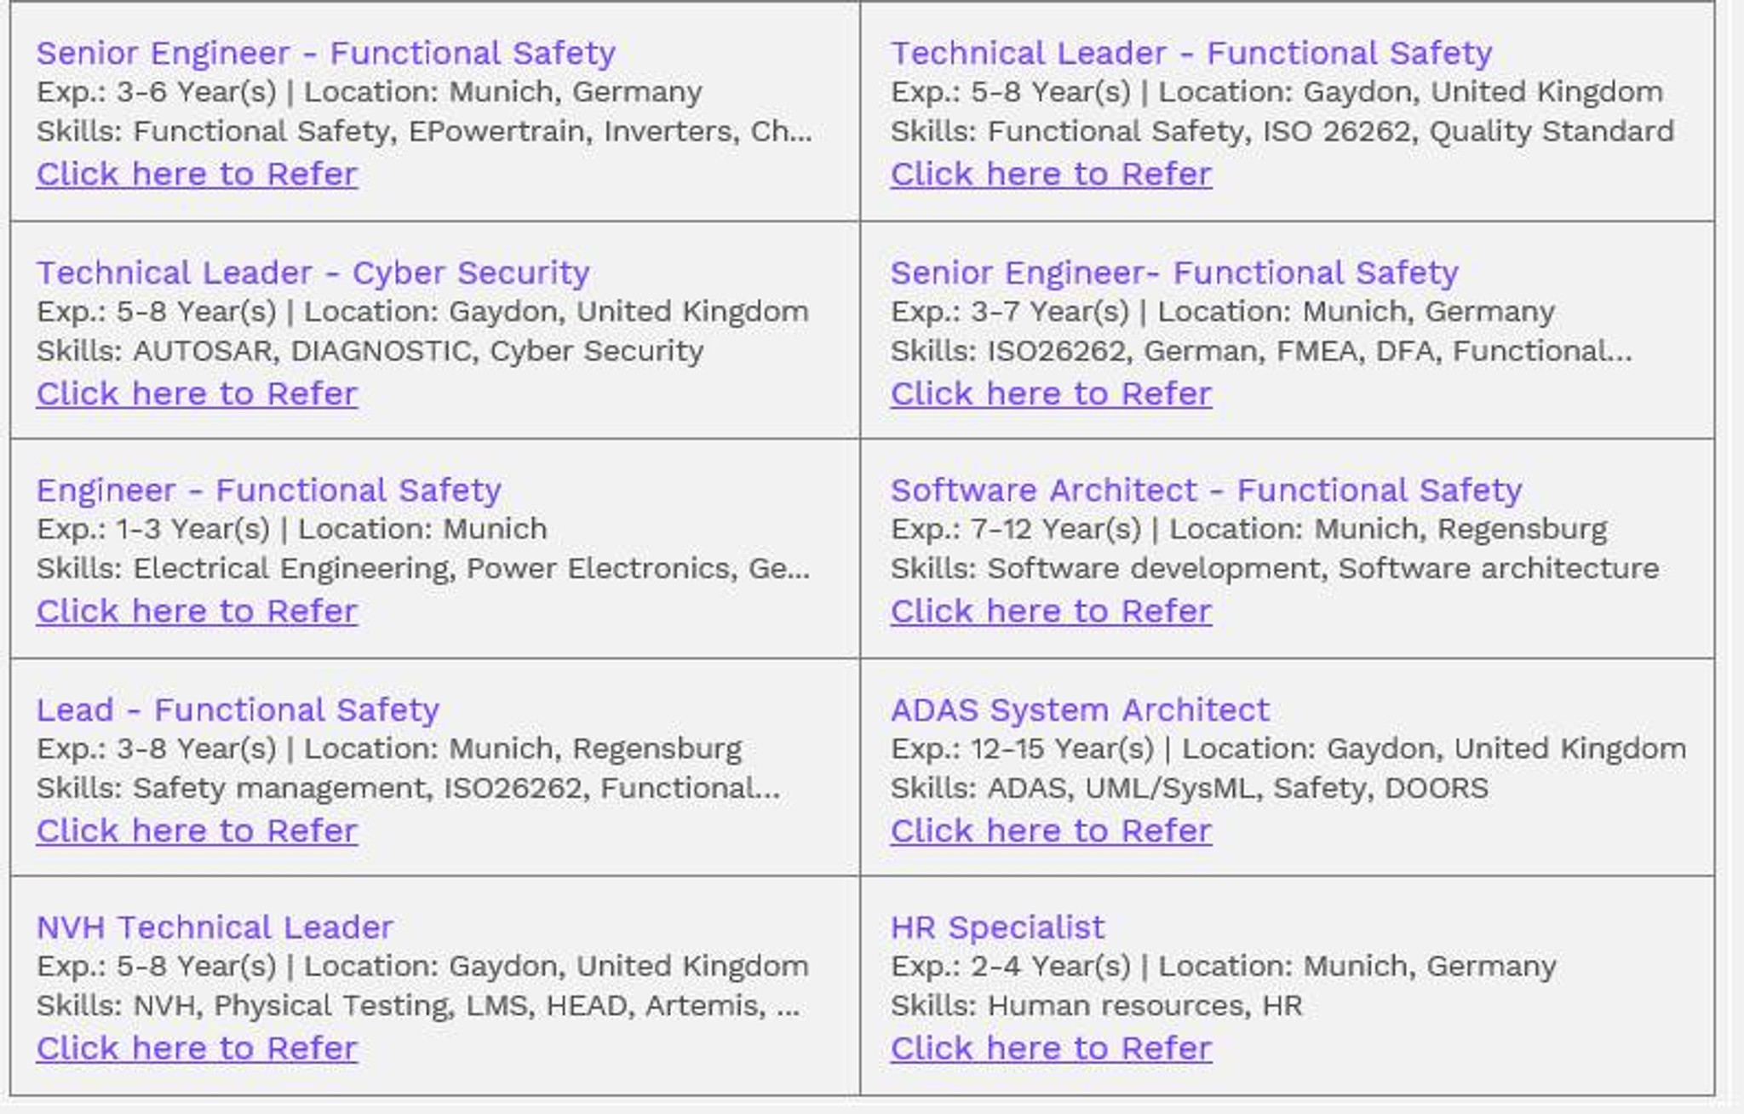Image resolution: width=1744 pixels, height=1114 pixels.
Task: Open HR Specialist job title
Action: point(997,927)
